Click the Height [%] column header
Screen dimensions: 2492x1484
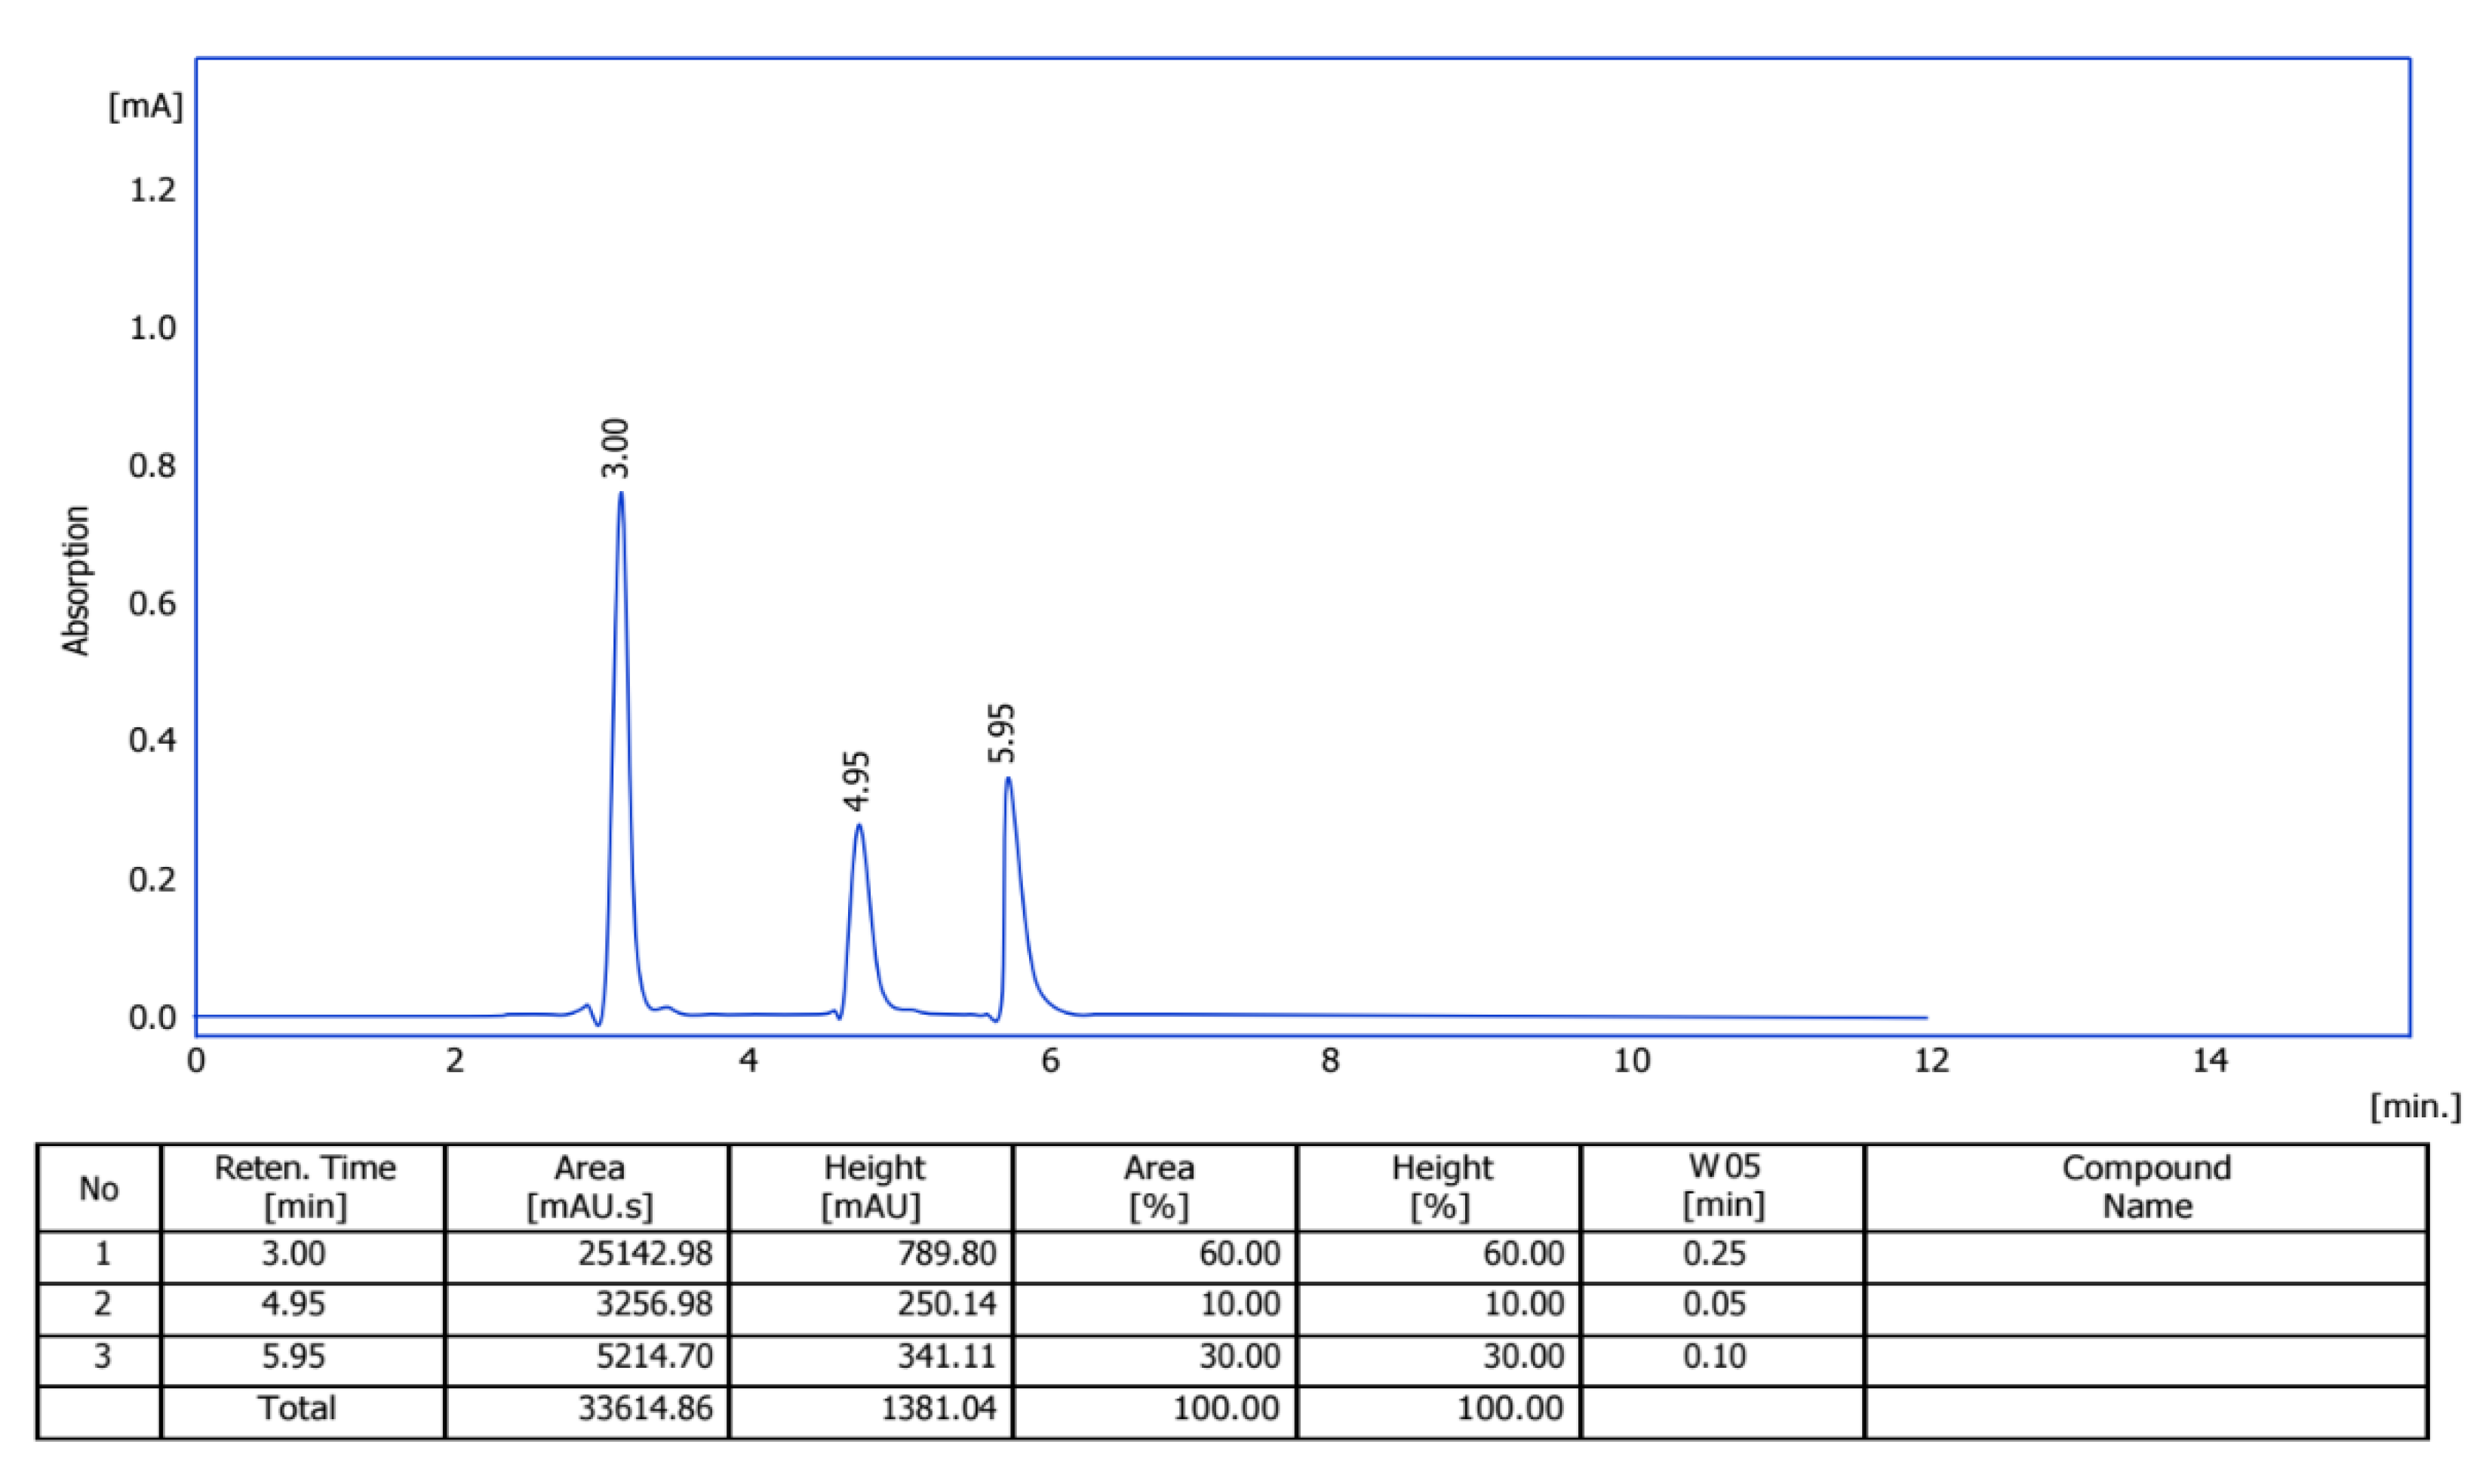(1440, 1186)
